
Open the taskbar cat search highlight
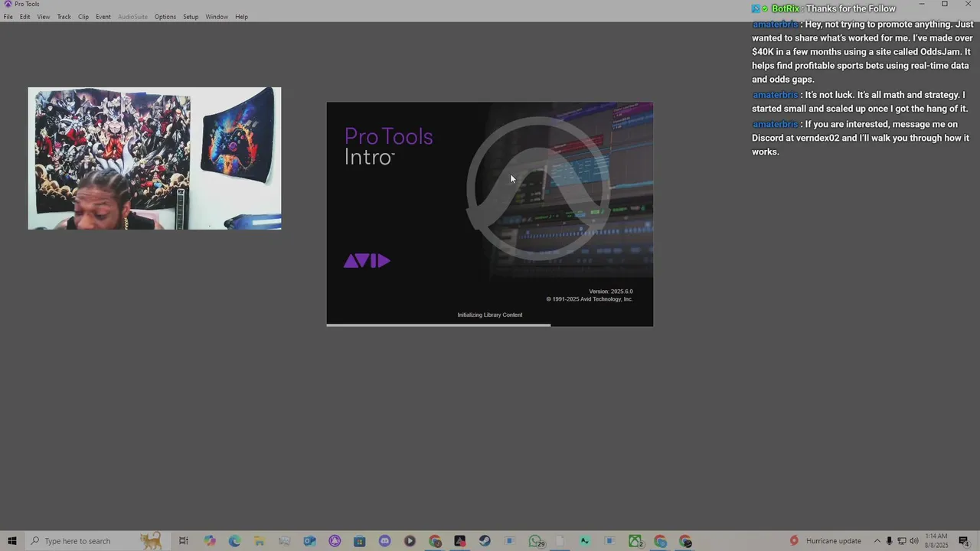[151, 541]
